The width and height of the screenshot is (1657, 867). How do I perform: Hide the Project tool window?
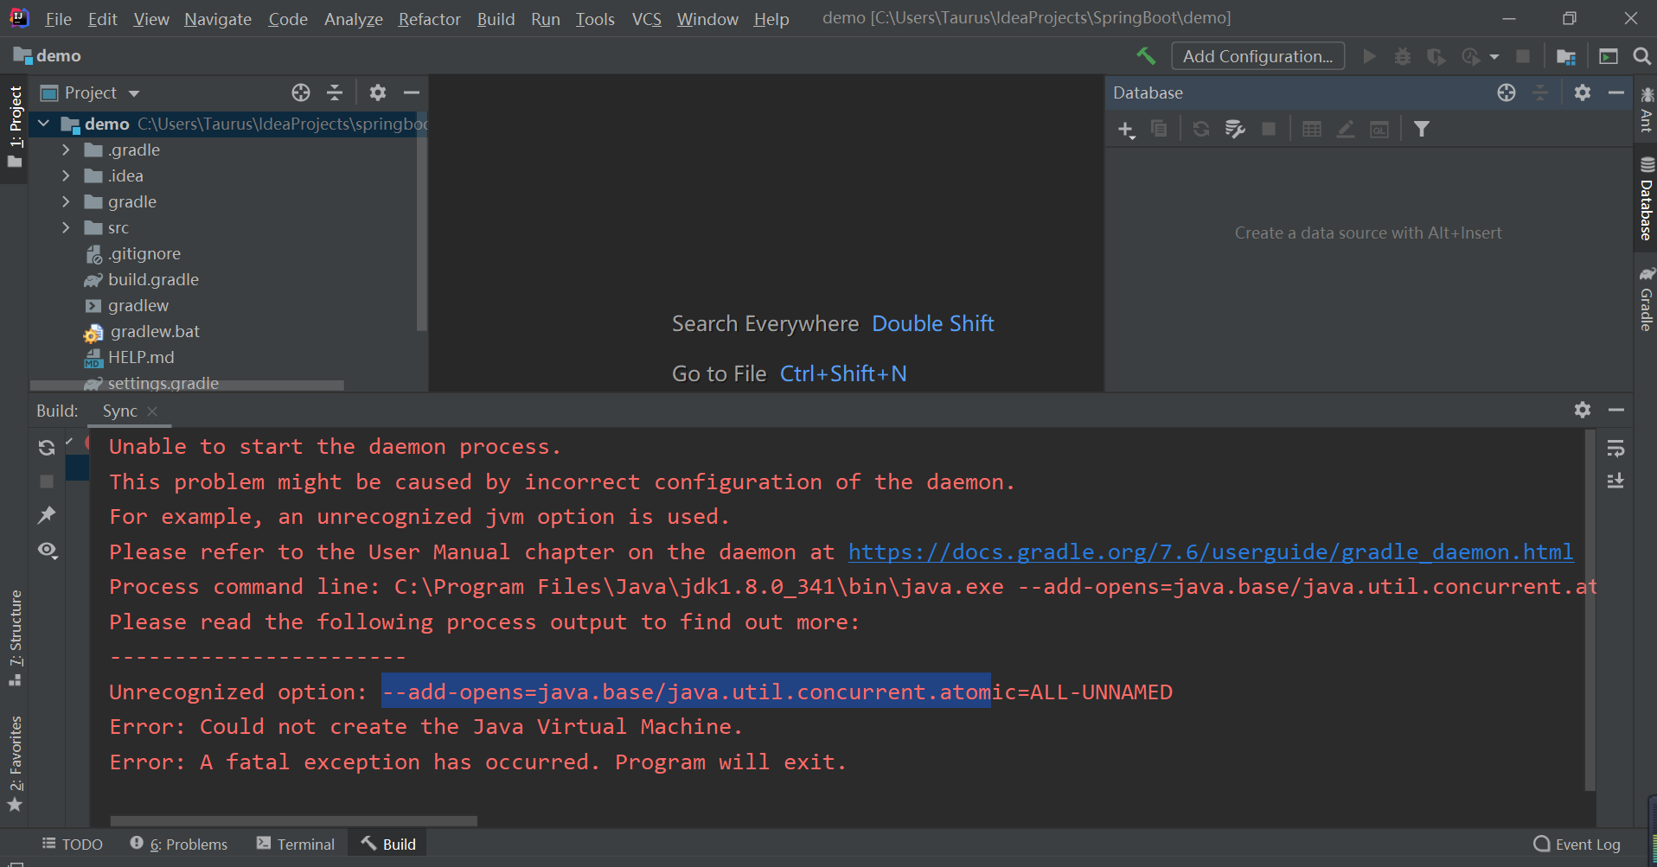[x=412, y=92]
